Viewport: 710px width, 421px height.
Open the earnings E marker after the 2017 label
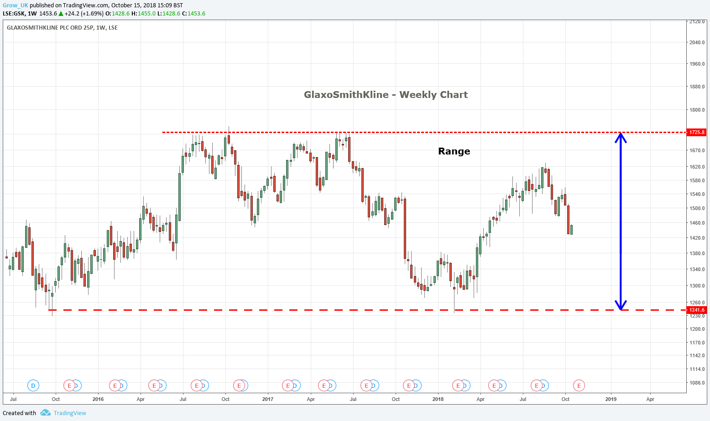click(x=288, y=386)
